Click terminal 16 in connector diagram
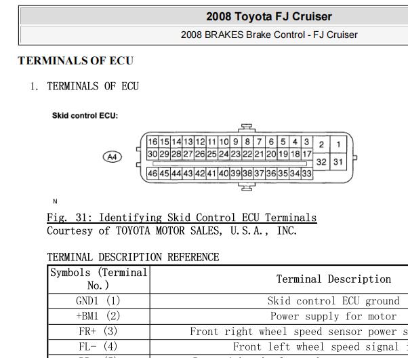This screenshot has width=408, height=358. [152, 142]
